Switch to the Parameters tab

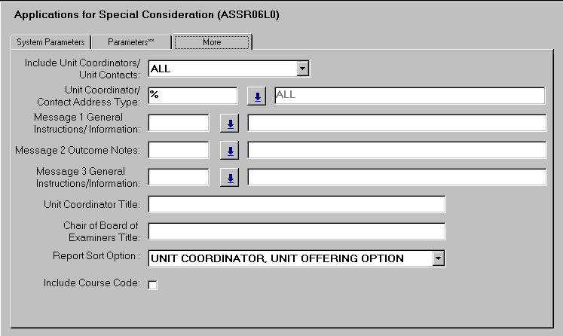pos(130,42)
